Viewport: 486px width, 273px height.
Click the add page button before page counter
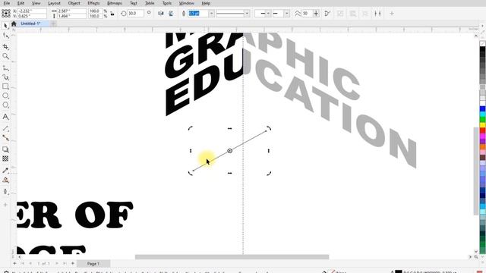coord(14,263)
